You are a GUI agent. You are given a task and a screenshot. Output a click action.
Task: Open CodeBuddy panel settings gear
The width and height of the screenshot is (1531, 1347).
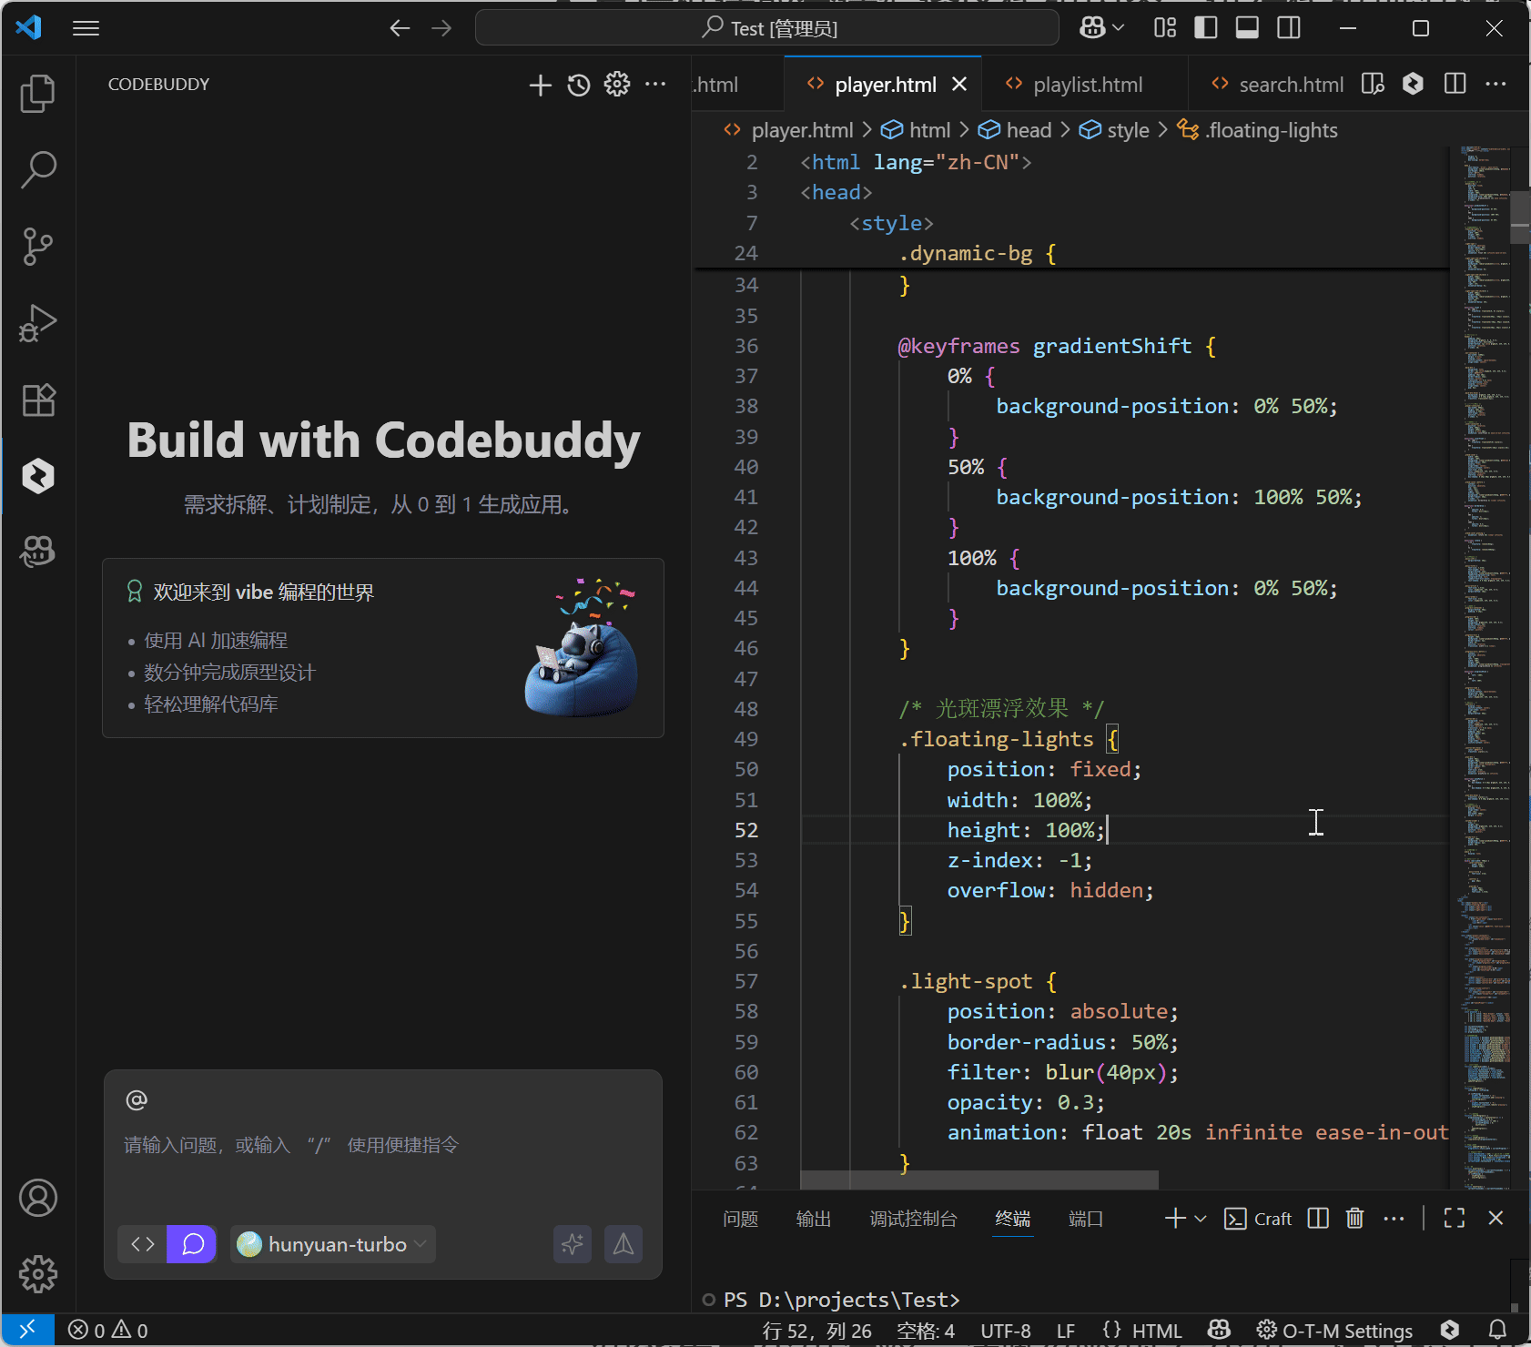pos(617,85)
